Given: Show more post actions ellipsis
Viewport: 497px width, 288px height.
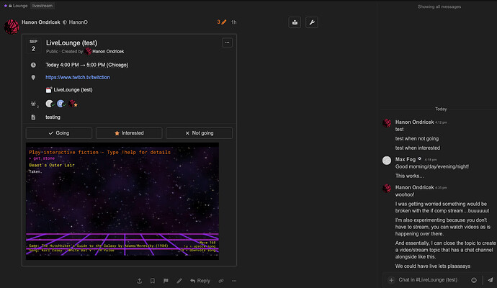Looking at the screenshot, I should [x=234, y=281].
